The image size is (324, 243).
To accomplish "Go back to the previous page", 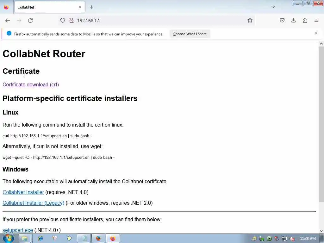I will (8, 21).
